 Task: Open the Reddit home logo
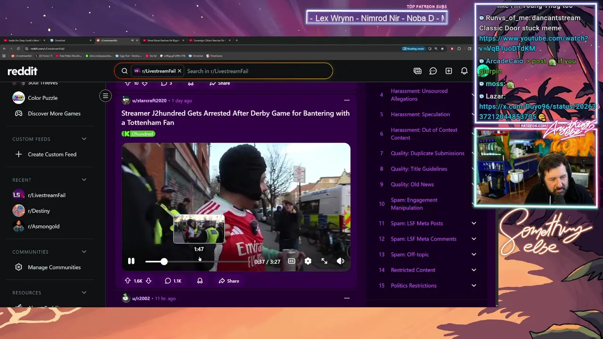coord(23,71)
